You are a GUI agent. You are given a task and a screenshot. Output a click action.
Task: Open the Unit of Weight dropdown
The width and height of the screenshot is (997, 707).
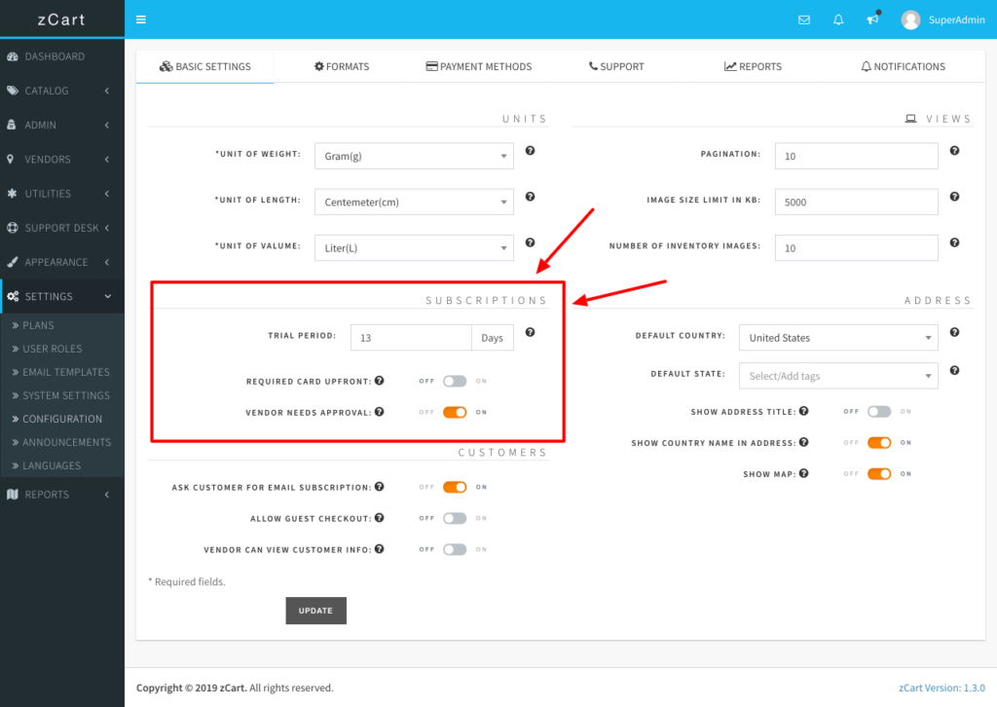tap(413, 156)
